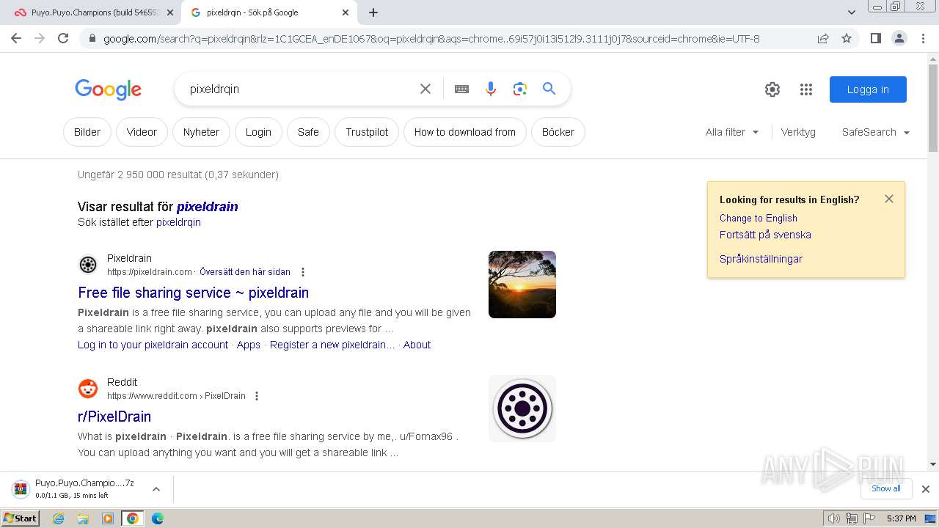Viewport: 939px width, 528px height.
Task: Click the Google logo
Action: (x=108, y=89)
